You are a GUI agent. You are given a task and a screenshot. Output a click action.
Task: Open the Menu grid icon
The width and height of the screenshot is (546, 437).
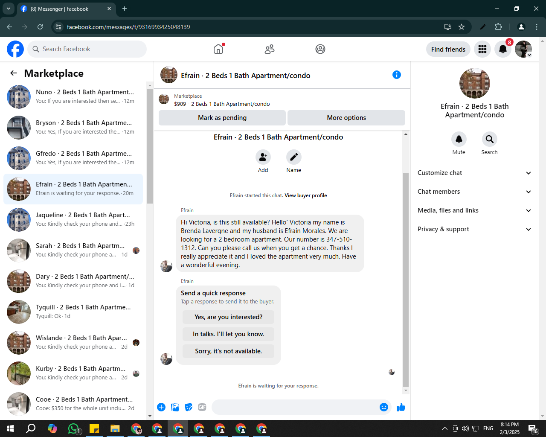[x=482, y=49]
